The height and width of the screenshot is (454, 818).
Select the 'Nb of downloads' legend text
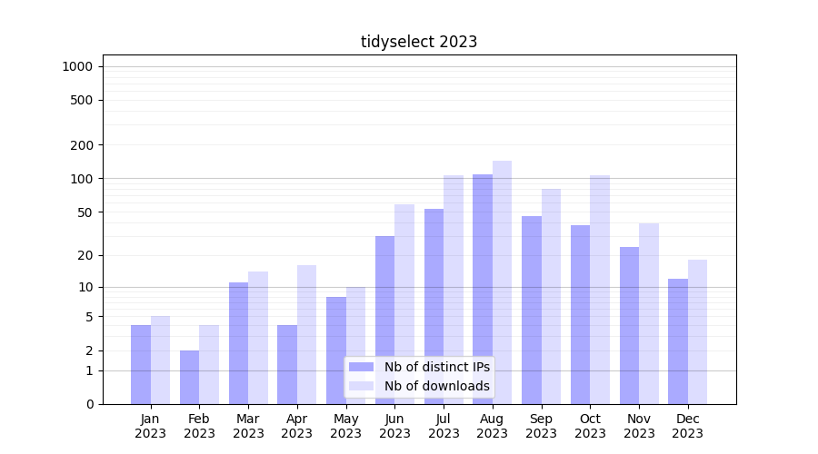pyautogui.click(x=436, y=386)
